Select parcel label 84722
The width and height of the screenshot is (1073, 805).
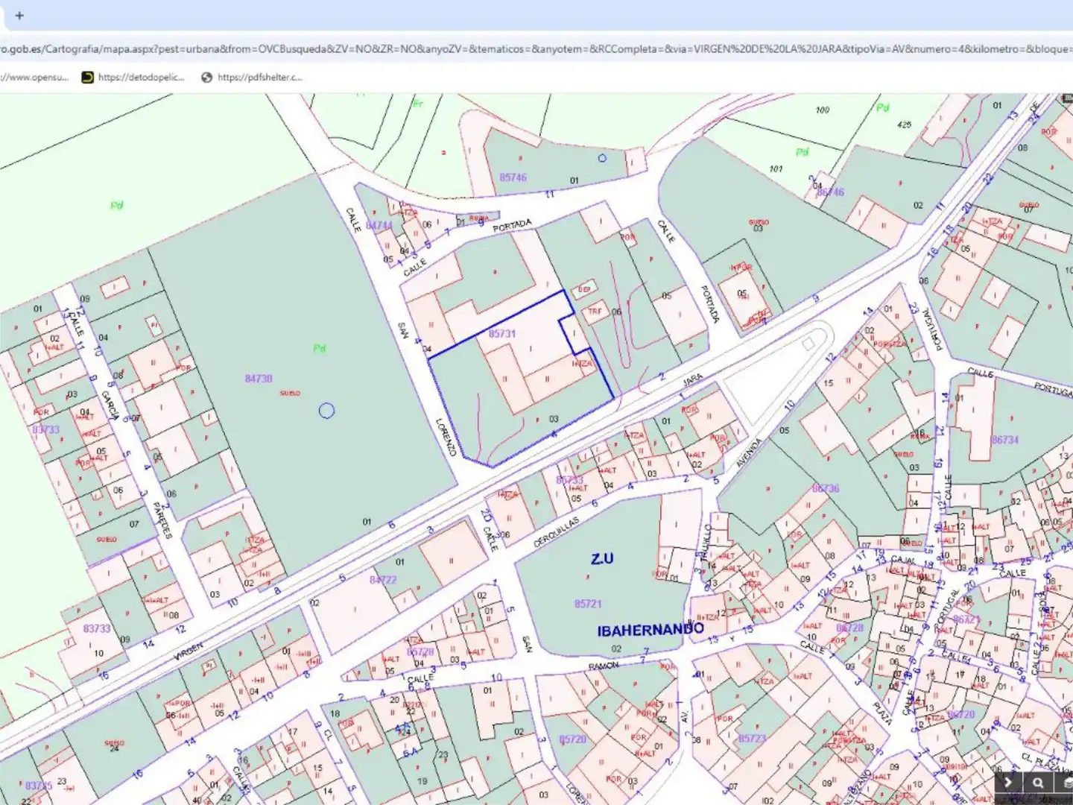[383, 580]
